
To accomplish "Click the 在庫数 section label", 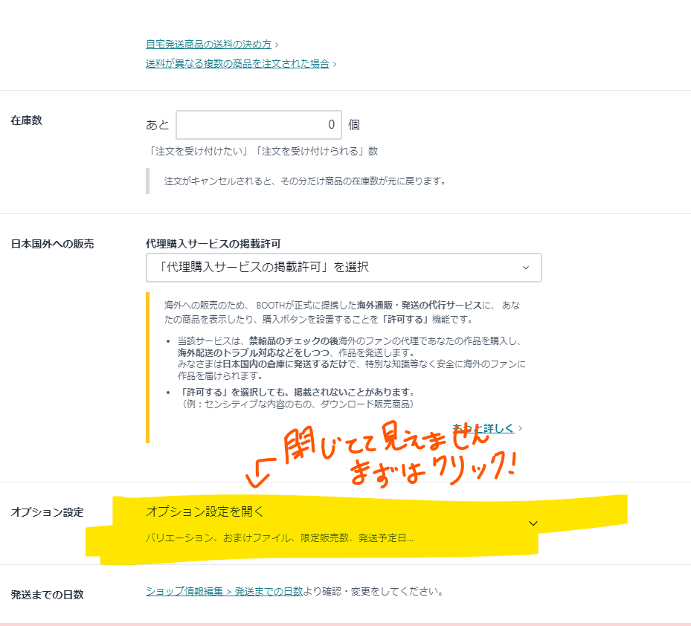I will [x=27, y=120].
